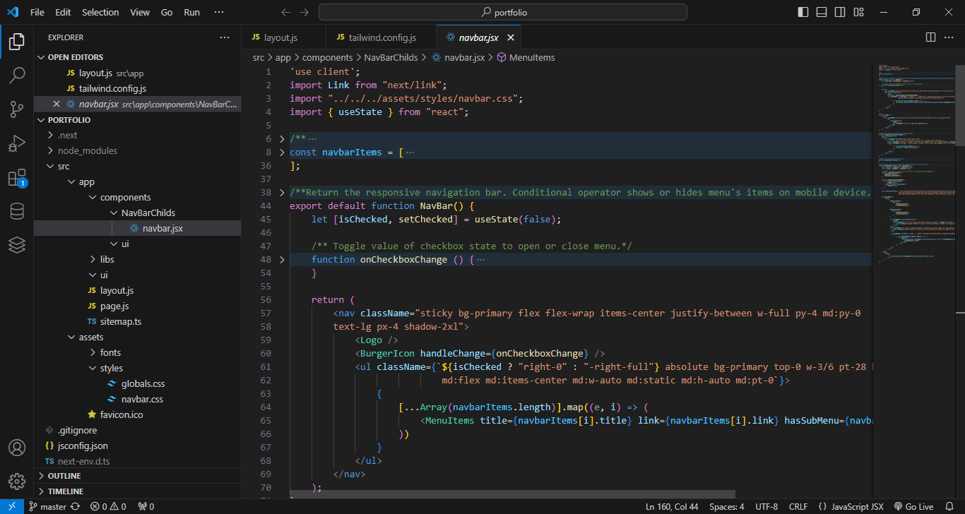Change UTF-8 file encoding

click(x=766, y=506)
